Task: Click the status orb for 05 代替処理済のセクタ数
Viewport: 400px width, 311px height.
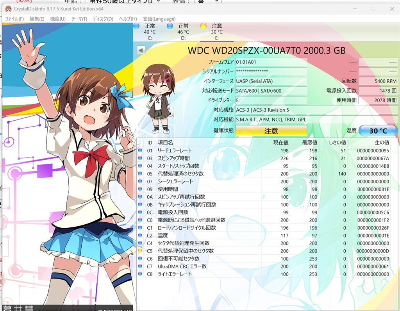Action: 140,173
